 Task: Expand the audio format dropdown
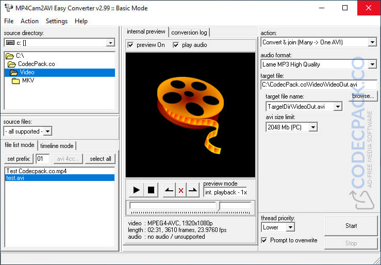coord(372,64)
